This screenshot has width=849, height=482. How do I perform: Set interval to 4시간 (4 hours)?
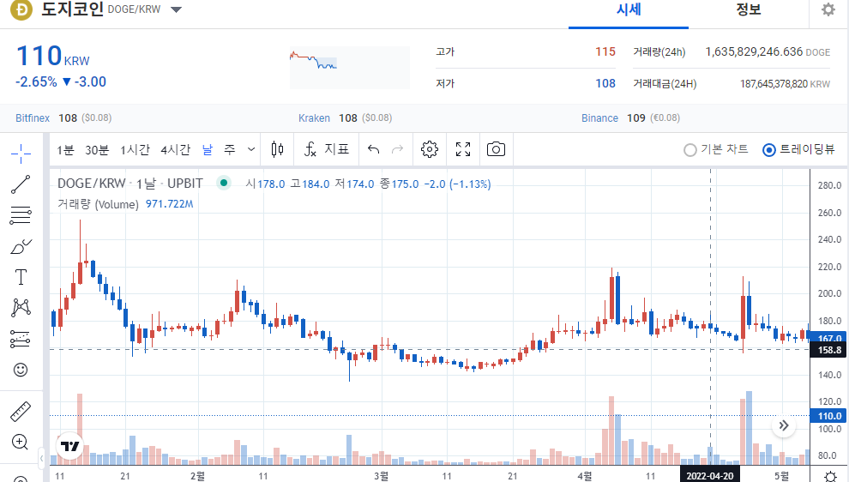[176, 149]
